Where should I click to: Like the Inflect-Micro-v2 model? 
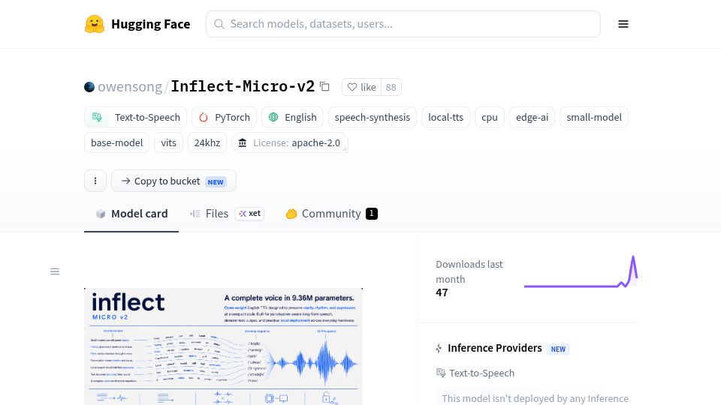(361, 87)
